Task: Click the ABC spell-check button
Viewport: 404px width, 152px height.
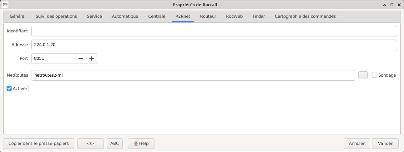Action: coord(115,144)
